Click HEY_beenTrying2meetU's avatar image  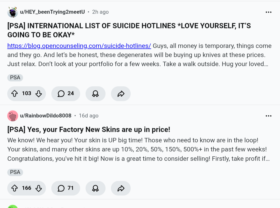pos(12,12)
